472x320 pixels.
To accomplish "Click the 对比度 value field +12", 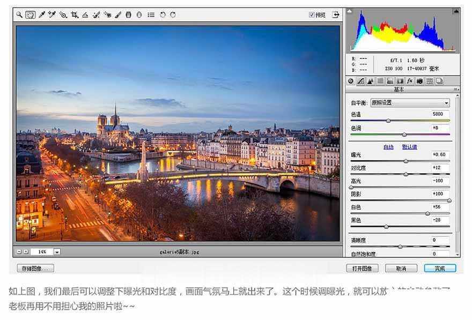I will tap(440, 168).
